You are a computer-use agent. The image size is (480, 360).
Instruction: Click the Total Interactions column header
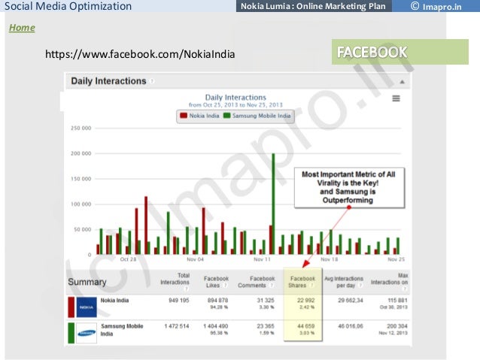pyautogui.click(x=175, y=279)
